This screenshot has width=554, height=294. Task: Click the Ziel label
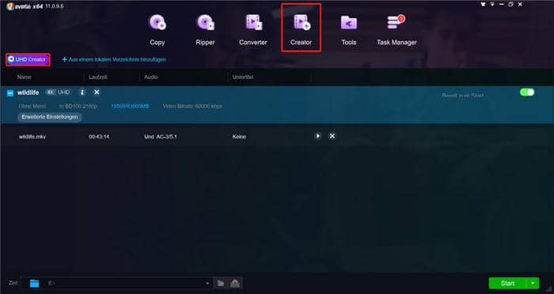13,283
